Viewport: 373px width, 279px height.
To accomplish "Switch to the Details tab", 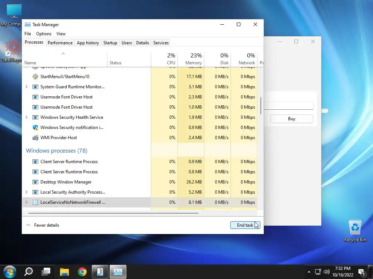I will pyautogui.click(x=142, y=43).
